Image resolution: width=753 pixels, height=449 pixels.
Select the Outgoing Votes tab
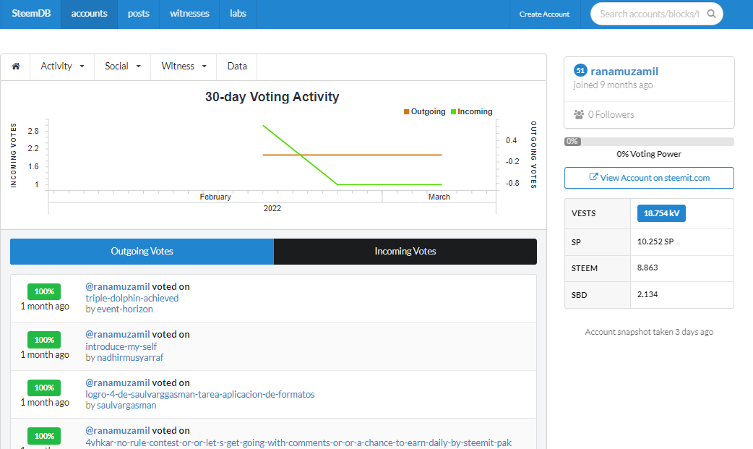click(142, 252)
